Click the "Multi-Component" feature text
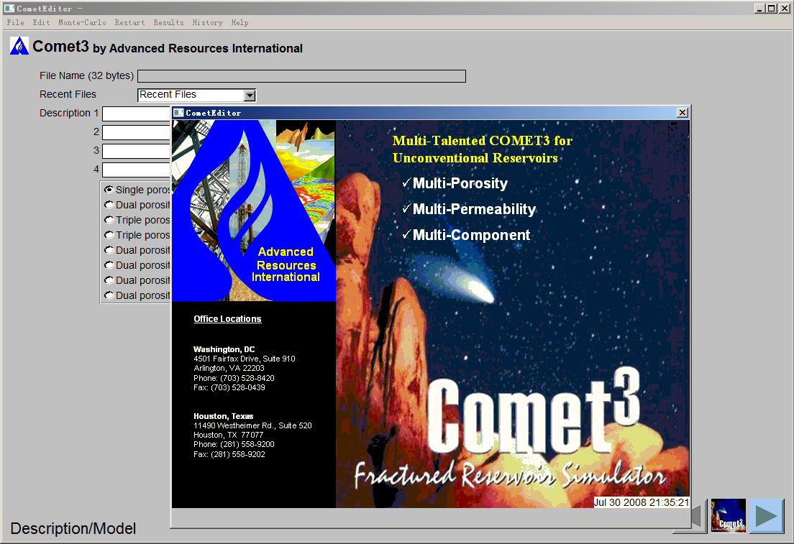The height and width of the screenshot is (544, 794). (x=472, y=235)
